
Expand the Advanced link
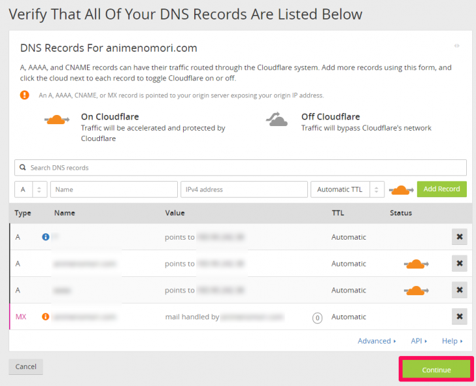pyautogui.click(x=377, y=341)
